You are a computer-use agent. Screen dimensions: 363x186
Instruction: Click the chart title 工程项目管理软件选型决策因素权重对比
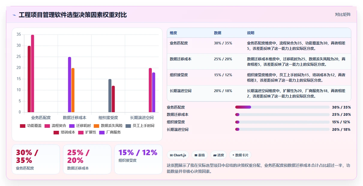pos(73,15)
